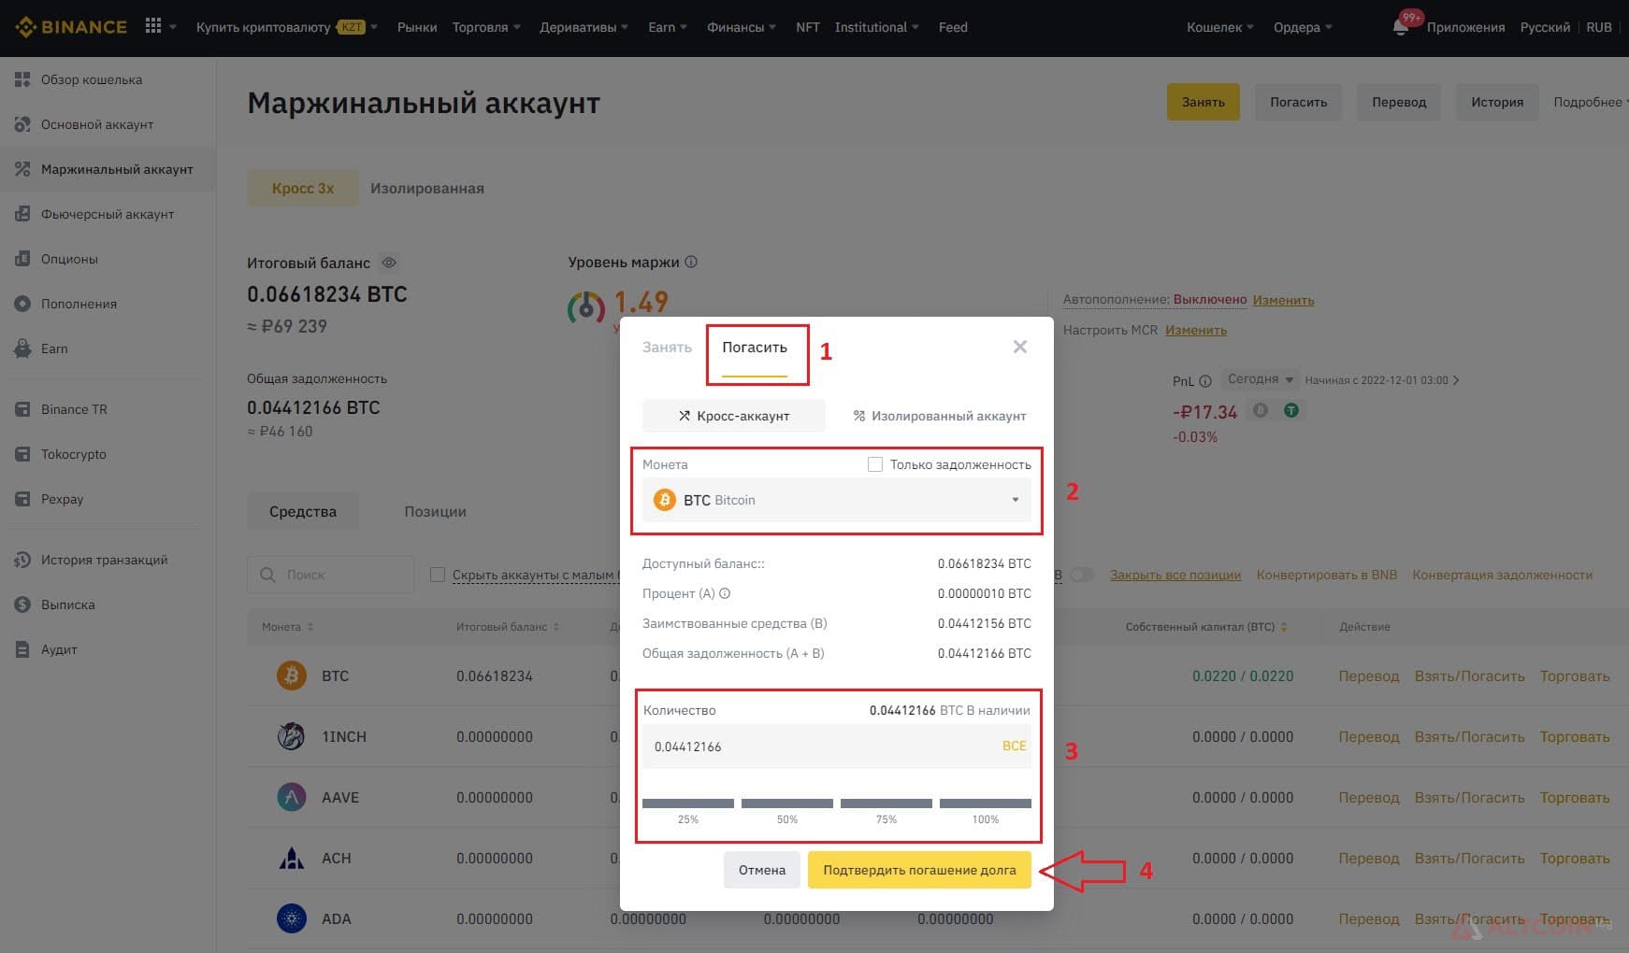This screenshot has width=1629, height=953.
Task: Click the info icon next to PnL
Action: [x=1205, y=380]
